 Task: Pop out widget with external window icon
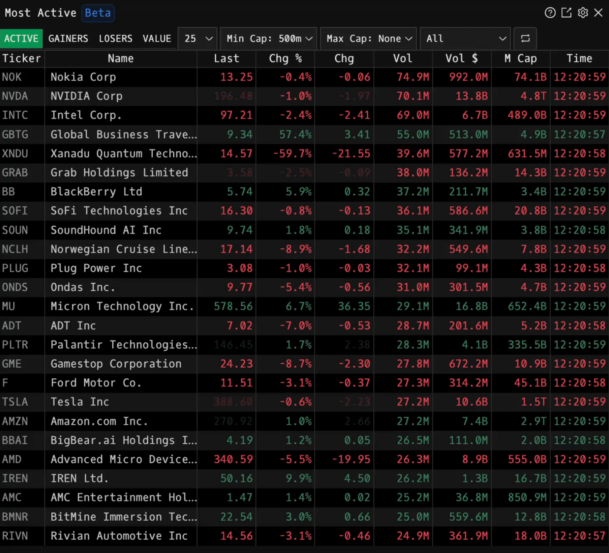click(566, 13)
